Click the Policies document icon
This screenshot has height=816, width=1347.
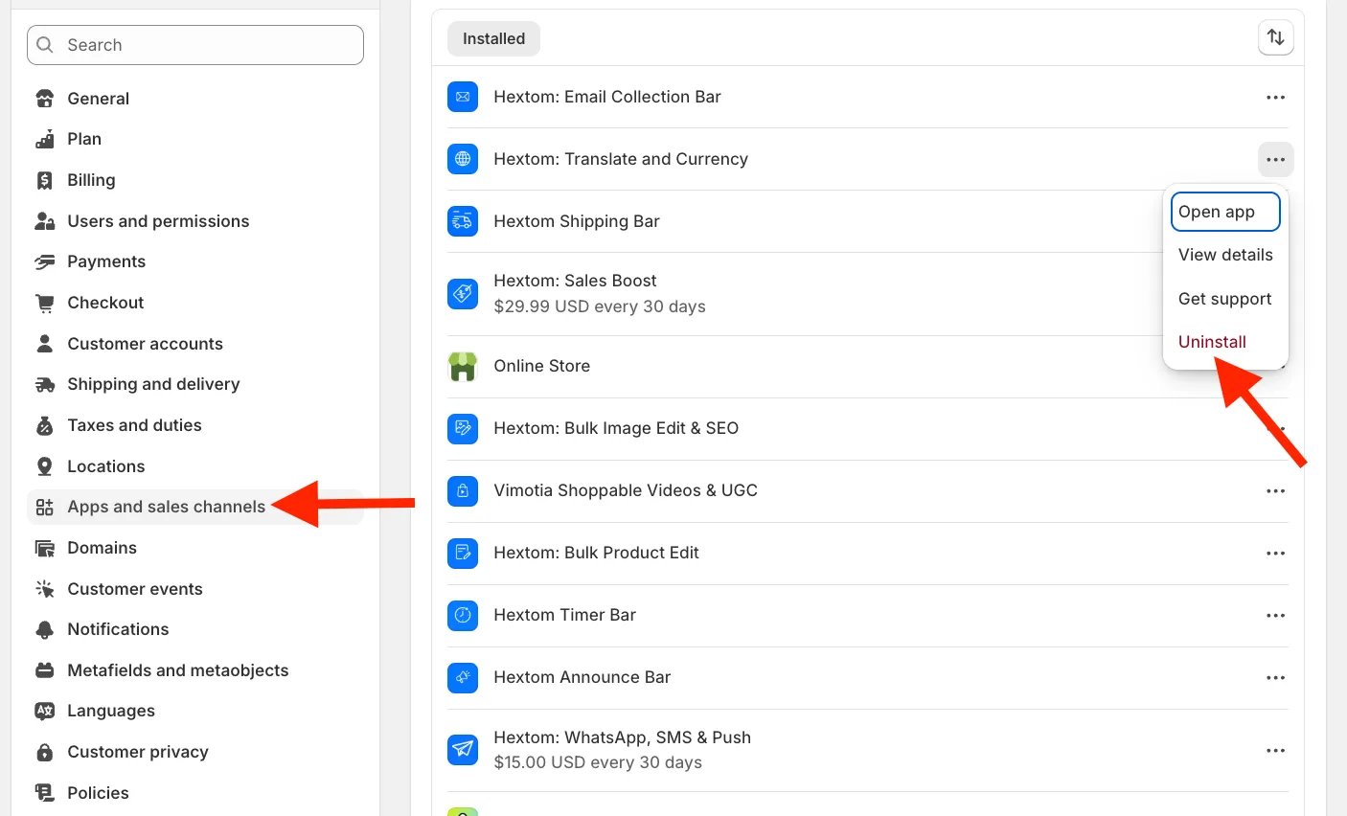pyautogui.click(x=45, y=793)
